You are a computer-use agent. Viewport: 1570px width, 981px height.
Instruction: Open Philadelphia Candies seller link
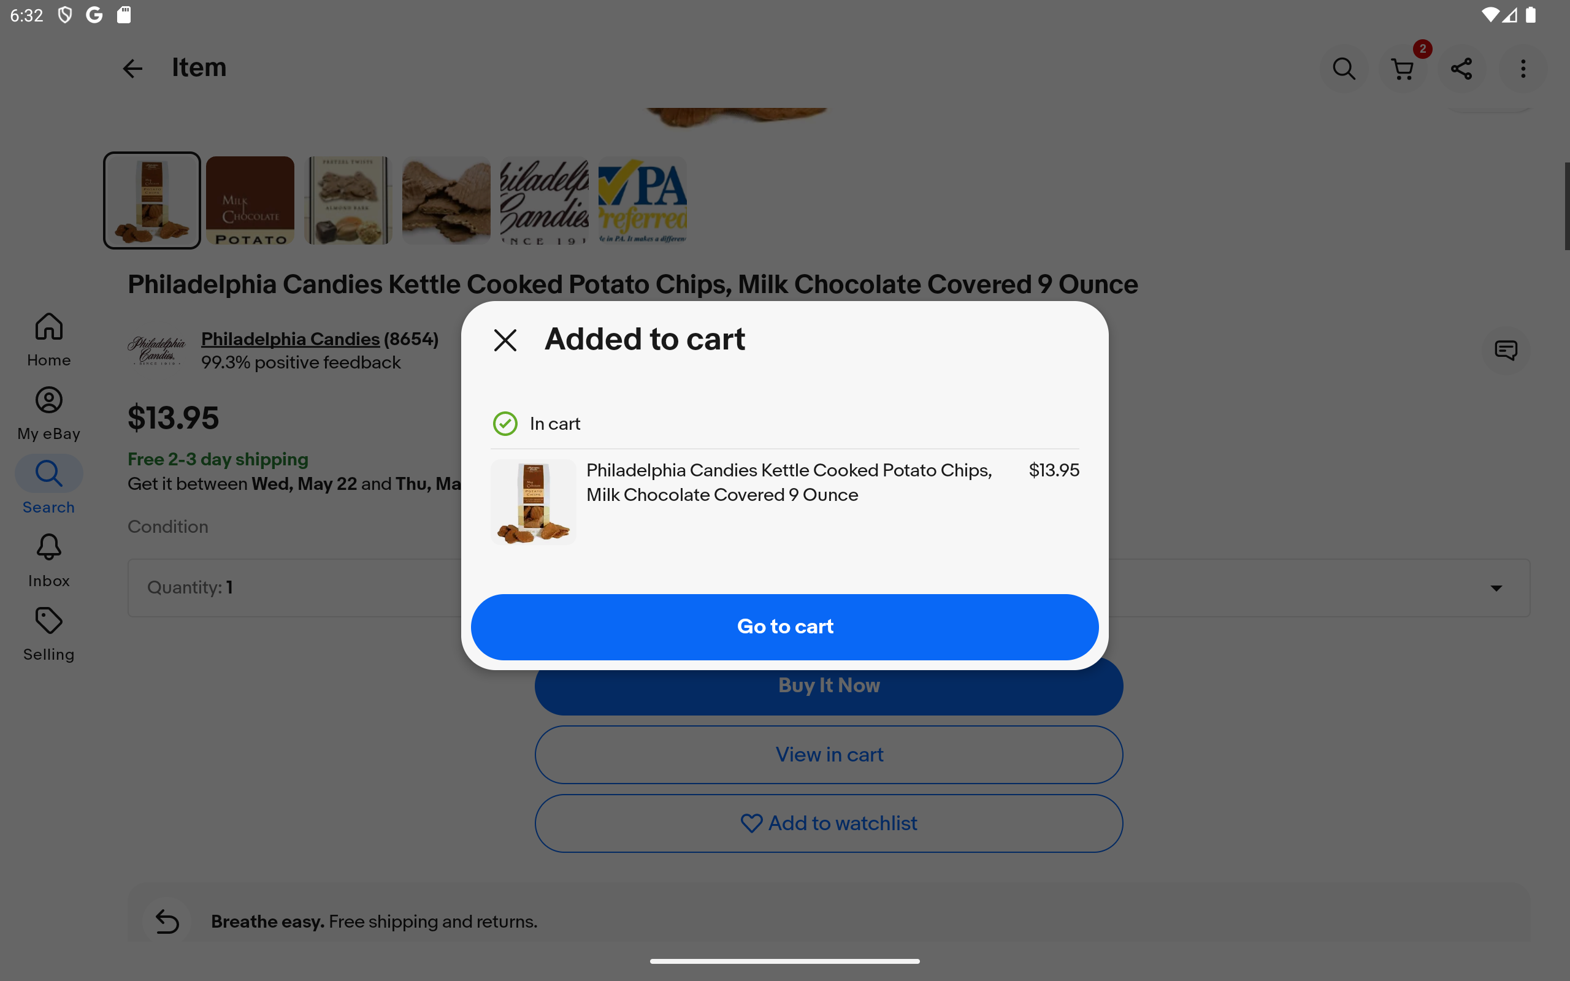290,338
